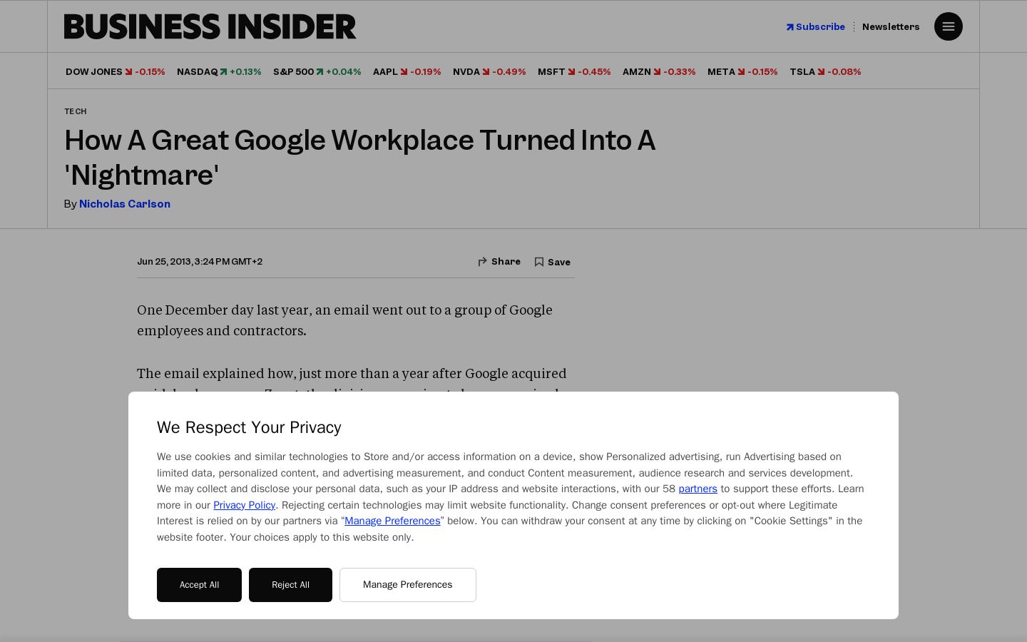Image resolution: width=1027 pixels, height=642 pixels.
Task: Open the DOW JONES ticker
Action: (x=115, y=71)
